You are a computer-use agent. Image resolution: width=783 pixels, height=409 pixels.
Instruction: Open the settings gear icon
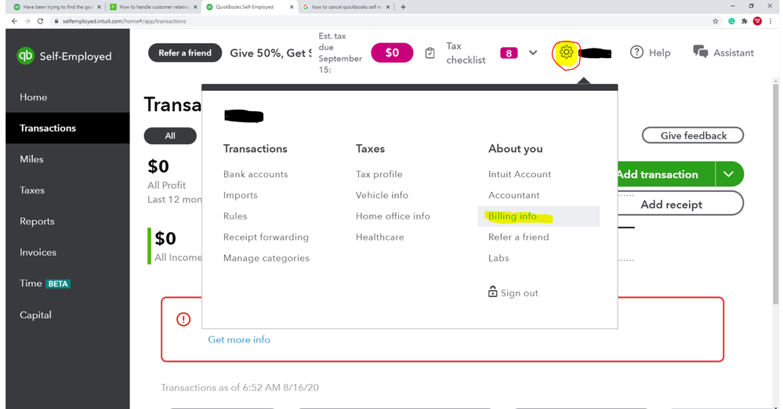point(566,53)
